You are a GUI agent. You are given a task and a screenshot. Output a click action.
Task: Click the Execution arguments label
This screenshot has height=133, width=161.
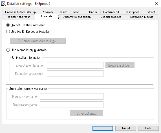click(x=30, y=74)
